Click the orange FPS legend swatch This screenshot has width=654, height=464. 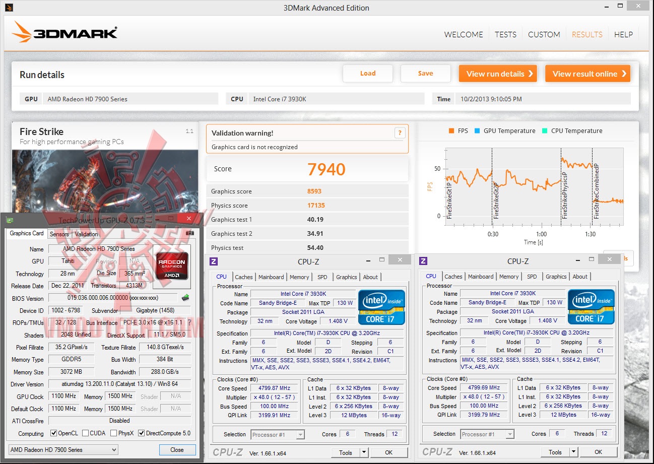point(451,131)
